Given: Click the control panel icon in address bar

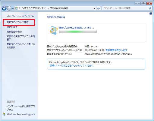Looking at the screenshot, I should coord(16,8).
